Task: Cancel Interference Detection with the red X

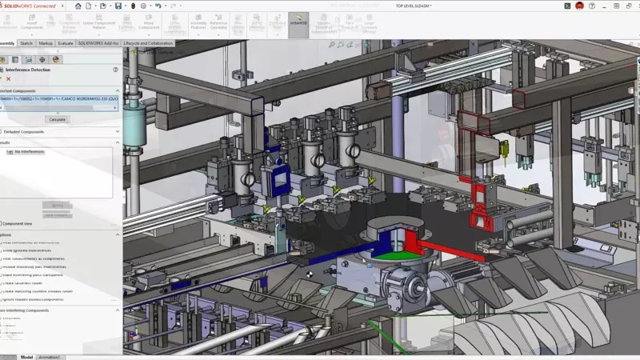Action: point(8,78)
